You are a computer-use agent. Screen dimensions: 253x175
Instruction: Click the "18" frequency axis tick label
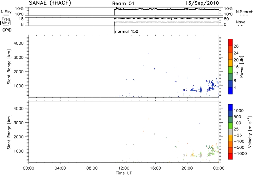point(21,19)
